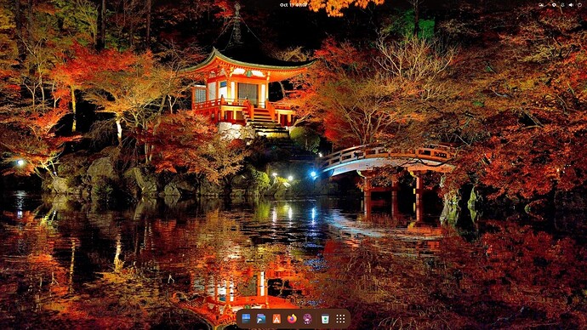This screenshot has height=330, width=587.
Task: Show all applications grid
Action: (x=340, y=318)
